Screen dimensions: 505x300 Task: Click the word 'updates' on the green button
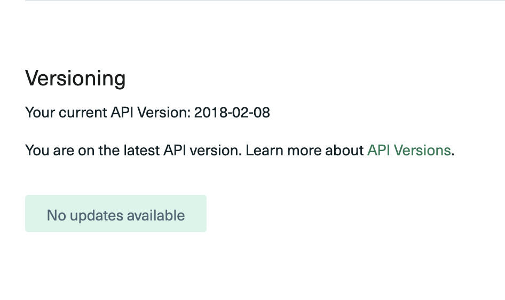click(x=97, y=216)
